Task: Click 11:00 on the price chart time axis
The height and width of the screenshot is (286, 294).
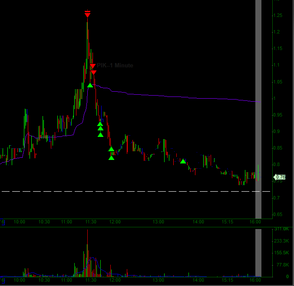Action: coord(66,222)
